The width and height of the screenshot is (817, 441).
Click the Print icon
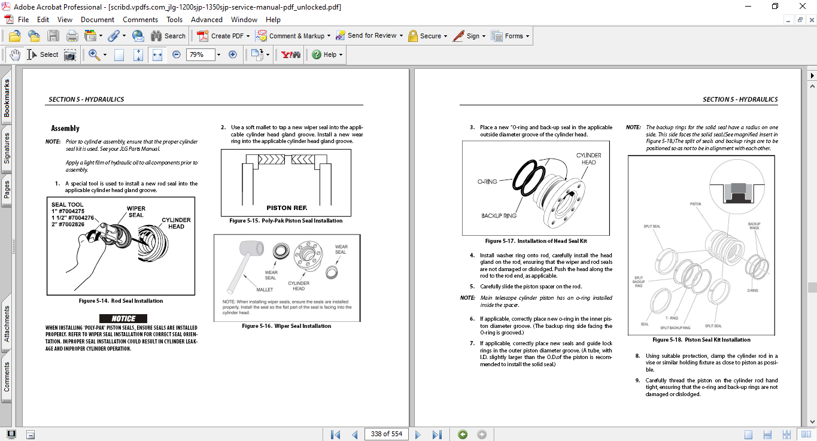point(72,36)
